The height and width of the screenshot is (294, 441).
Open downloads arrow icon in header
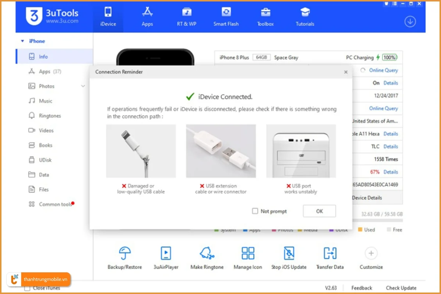click(410, 22)
